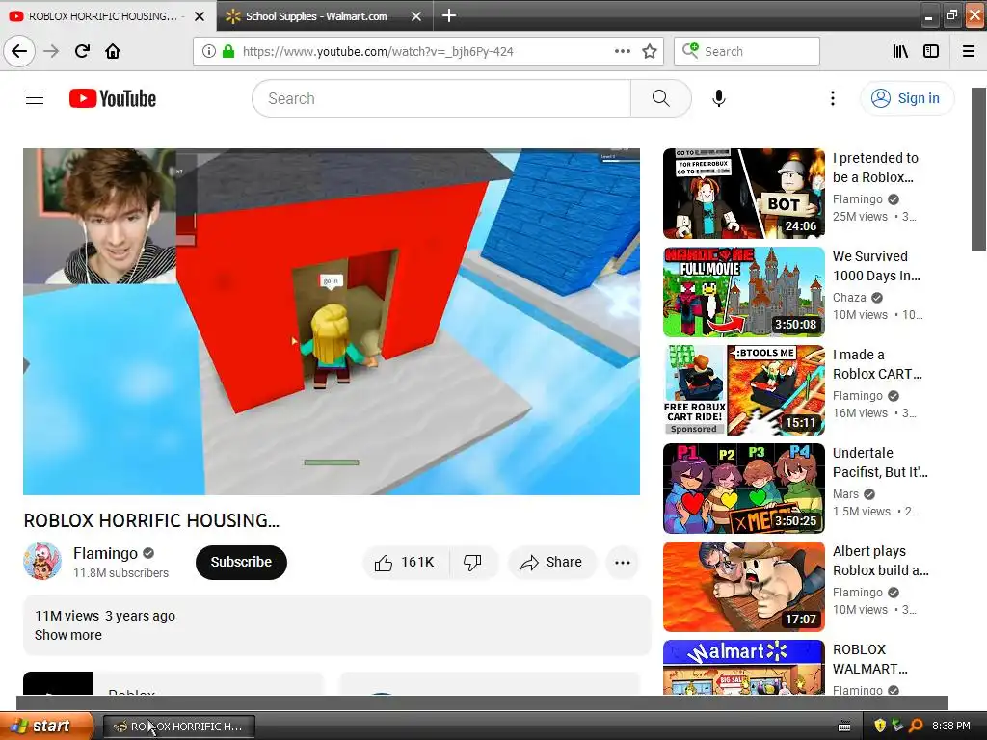Screen dimensions: 987x740
Task: Bookmark this page with the star
Action: (650, 51)
